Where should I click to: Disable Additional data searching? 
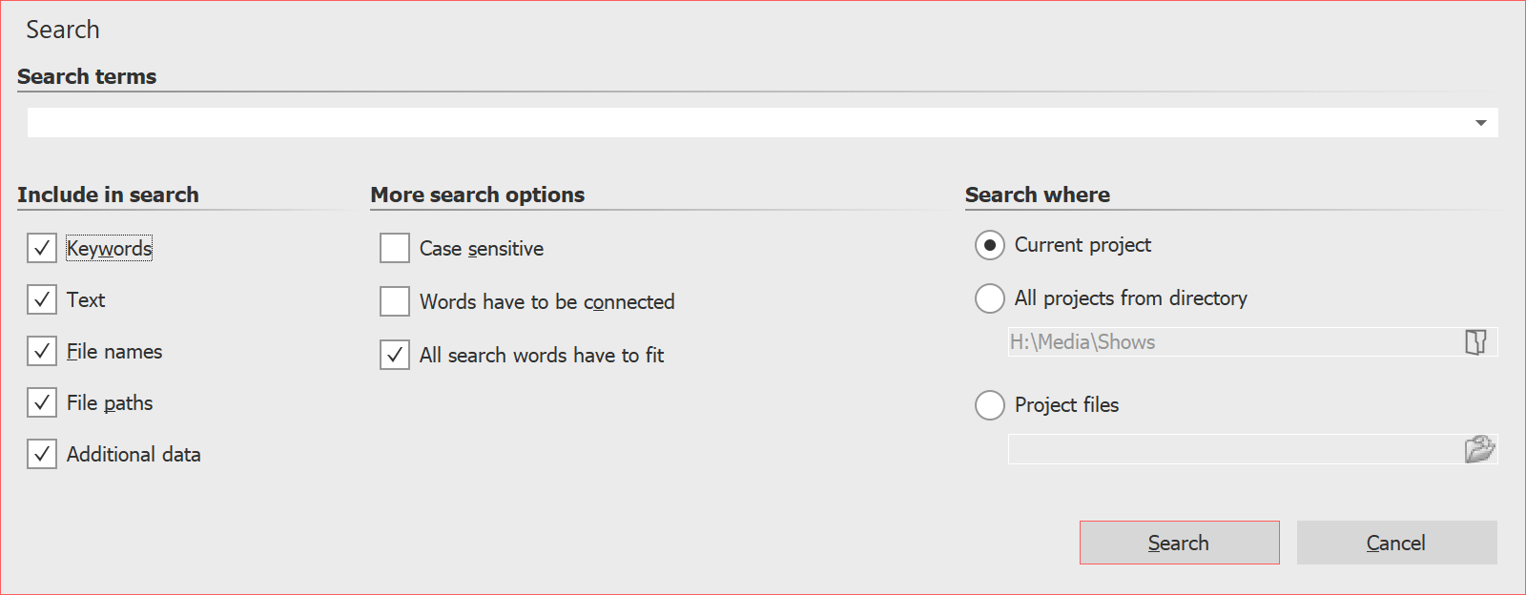[x=41, y=454]
